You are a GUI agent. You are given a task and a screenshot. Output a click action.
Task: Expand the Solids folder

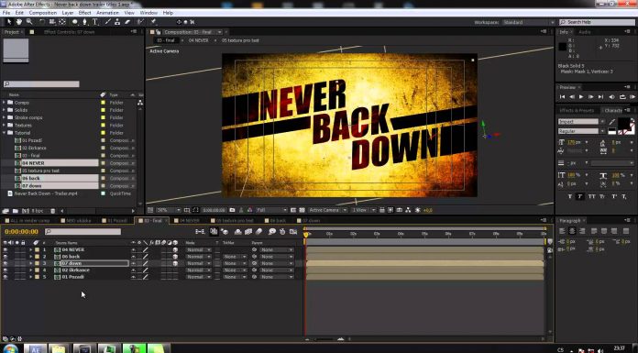pos(4,110)
